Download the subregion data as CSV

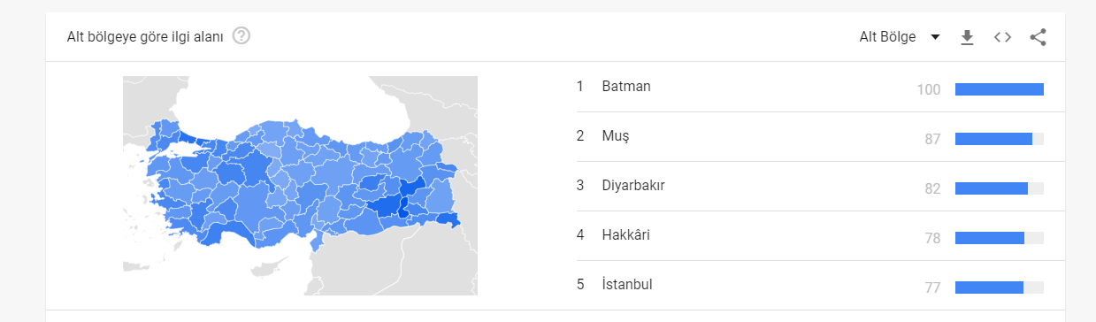(967, 37)
